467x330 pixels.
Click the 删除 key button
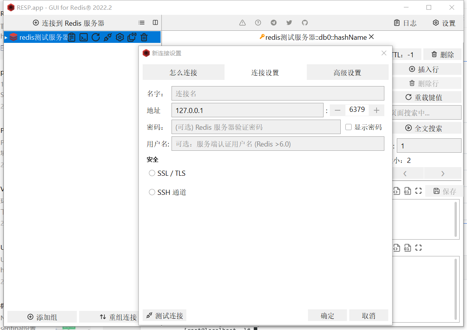pyautogui.click(x=442, y=55)
